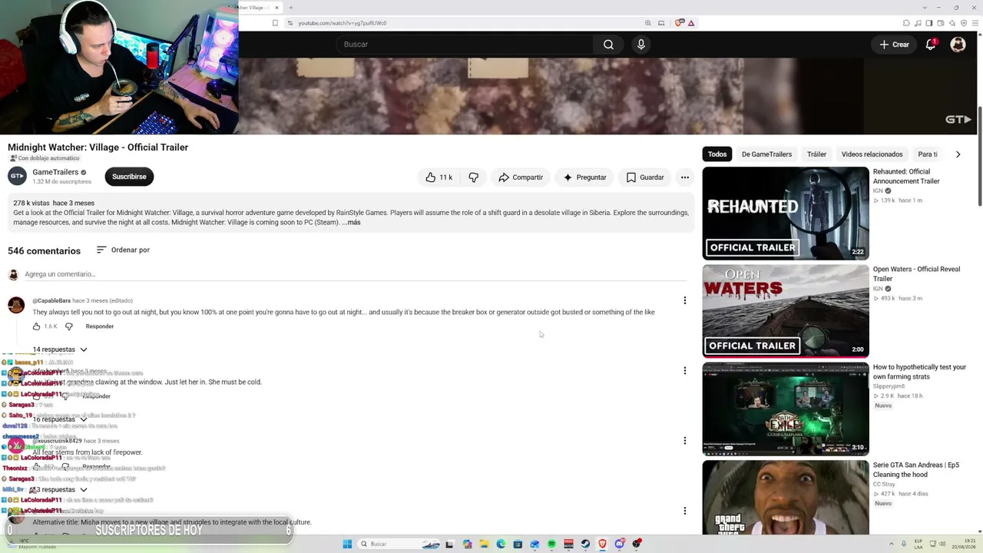The height and width of the screenshot is (553, 983).
Task: Open Microsoft Edge from the taskbar
Action: [501, 545]
